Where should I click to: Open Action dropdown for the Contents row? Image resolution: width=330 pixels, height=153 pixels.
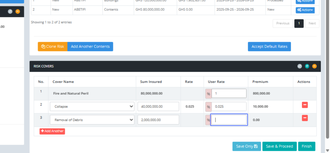305,10
